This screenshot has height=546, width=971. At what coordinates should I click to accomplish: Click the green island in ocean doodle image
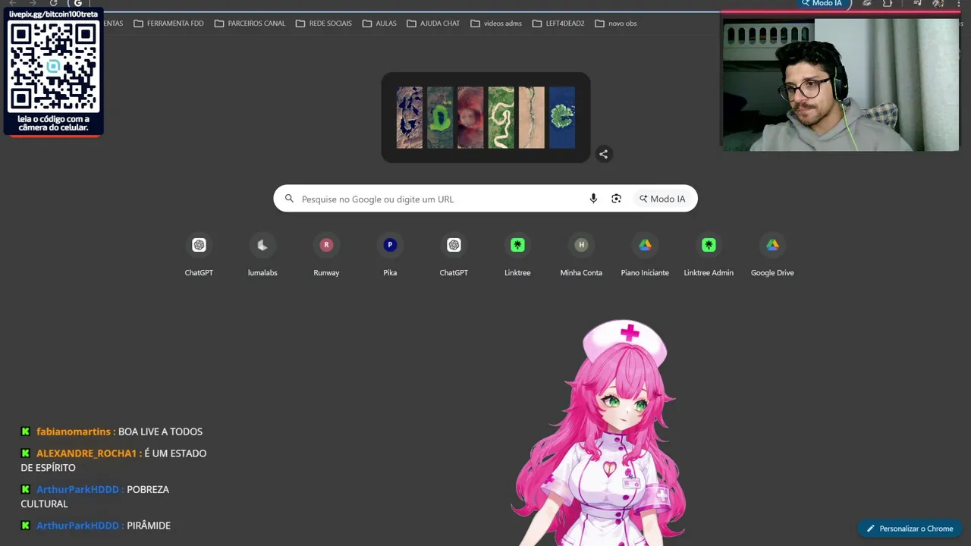[562, 118]
